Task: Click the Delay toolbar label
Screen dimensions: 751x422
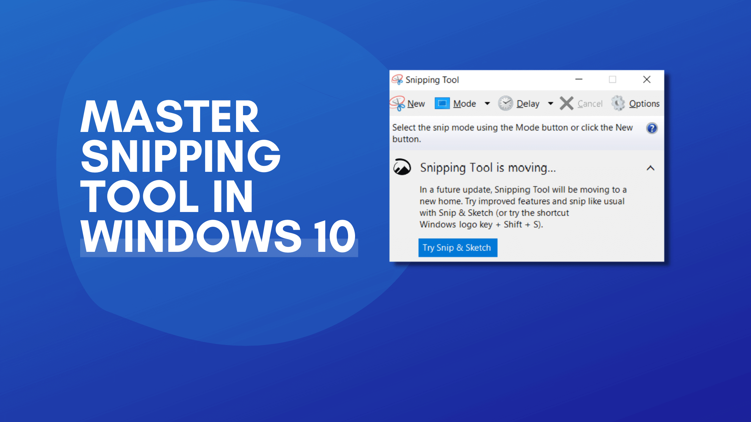Action: [x=528, y=104]
